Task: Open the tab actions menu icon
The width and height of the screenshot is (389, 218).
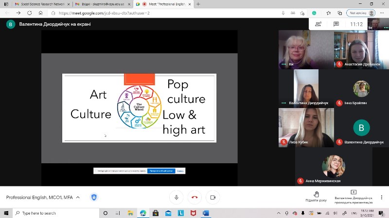Action: [x=6, y=4]
